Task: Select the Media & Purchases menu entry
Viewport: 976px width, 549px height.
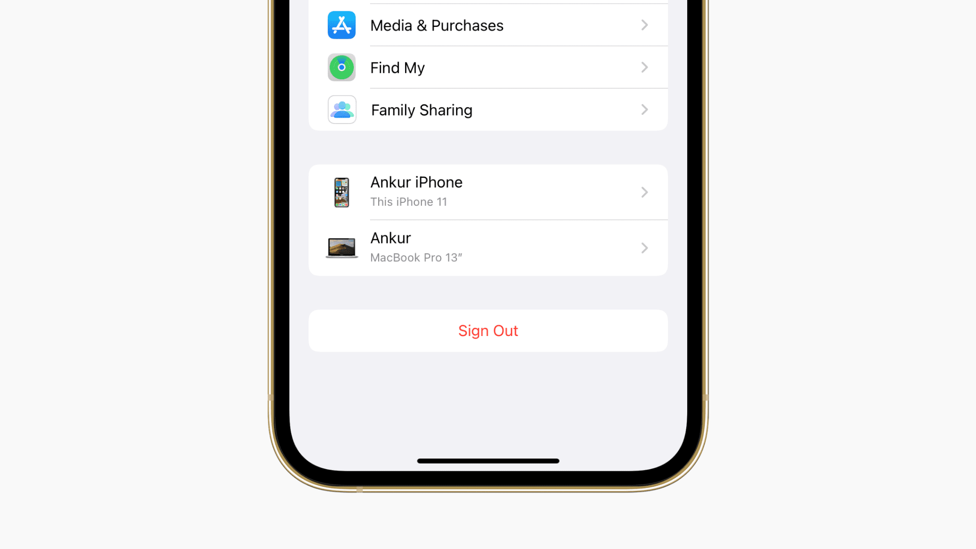Action: (488, 25)
